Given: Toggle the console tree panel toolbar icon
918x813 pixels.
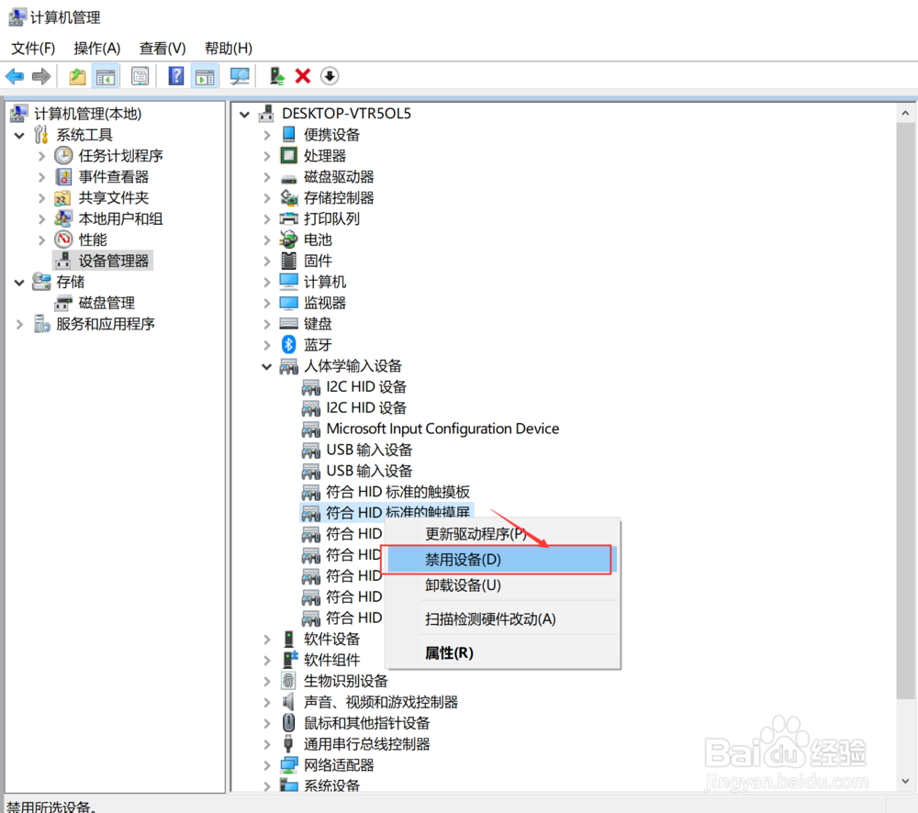Looking at the screenshot, I should click(x=106, y=75).
